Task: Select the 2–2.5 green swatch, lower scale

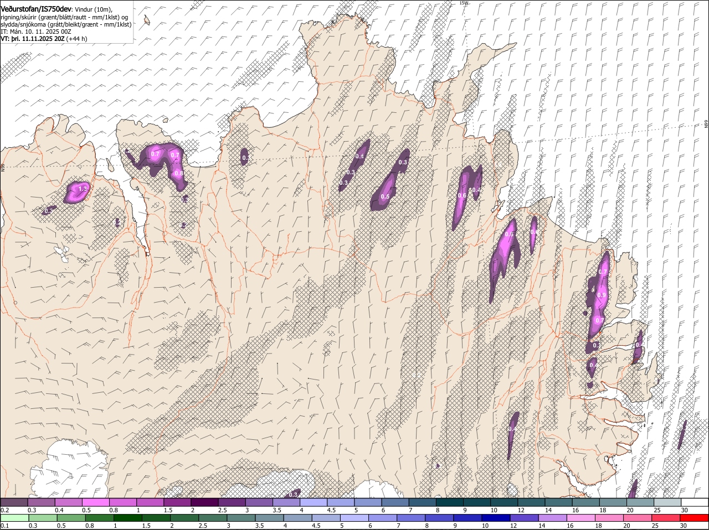Action: pyautogui.click(x=184, y=518)
